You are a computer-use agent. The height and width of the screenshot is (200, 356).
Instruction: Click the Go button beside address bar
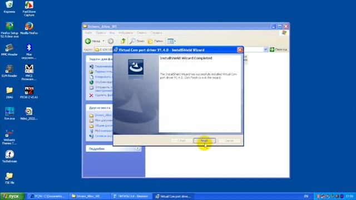(278, 49)
